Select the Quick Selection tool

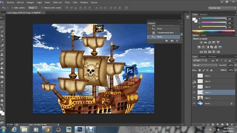coord(2,31)
